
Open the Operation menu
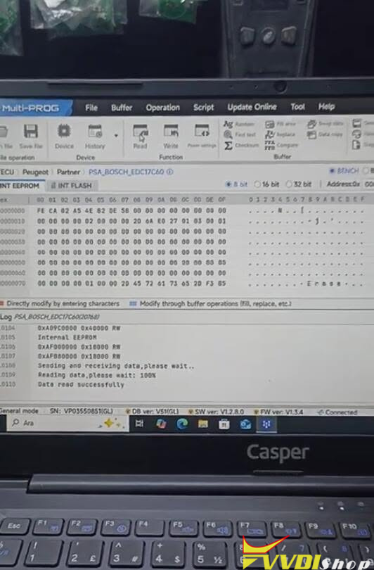pos(162,108)
